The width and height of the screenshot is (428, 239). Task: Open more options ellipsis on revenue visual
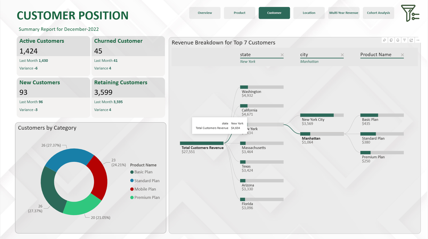click(x=418, y=40)
